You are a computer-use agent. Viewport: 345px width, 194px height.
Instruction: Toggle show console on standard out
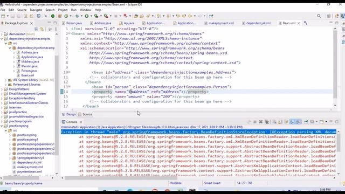coord(292,122)
